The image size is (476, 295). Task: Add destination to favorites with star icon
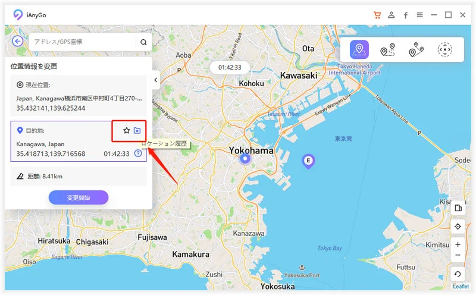127,130
